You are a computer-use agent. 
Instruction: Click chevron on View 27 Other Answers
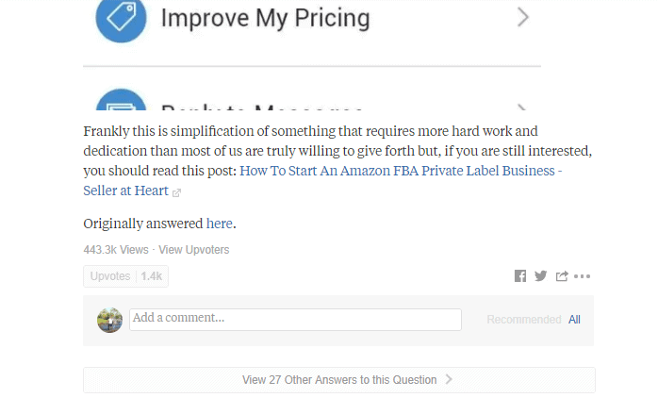click(449, 379)
